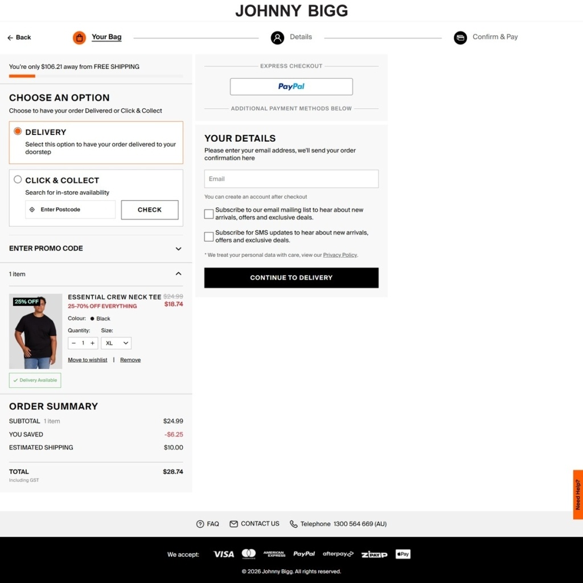The width and height of the screenshot is (583, 583).
Task: Click the black colour dot swatch
Action: click(x=92, y=319)
